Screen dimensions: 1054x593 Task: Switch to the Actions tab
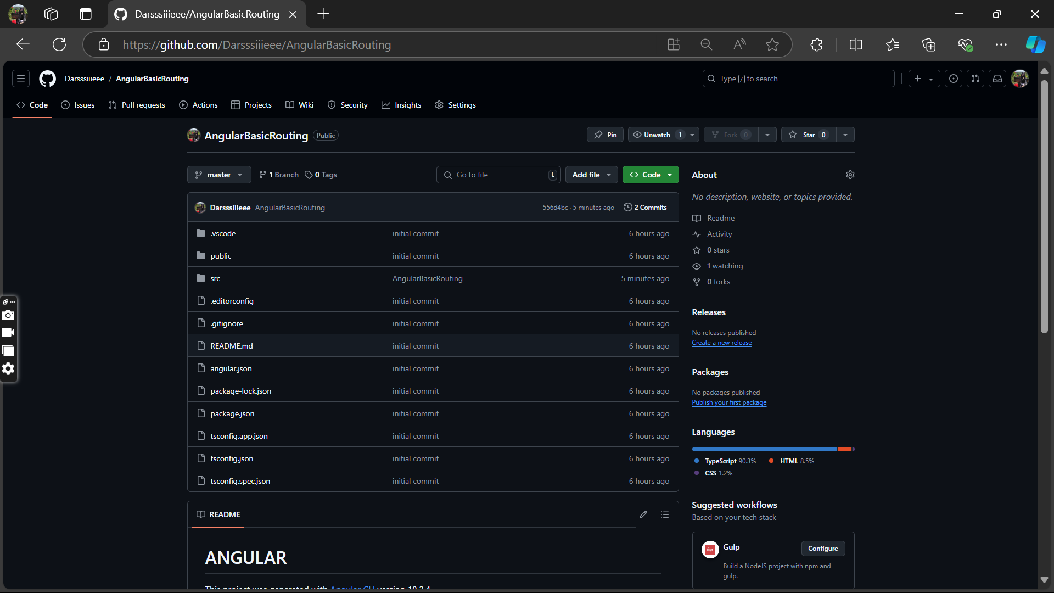198,105
